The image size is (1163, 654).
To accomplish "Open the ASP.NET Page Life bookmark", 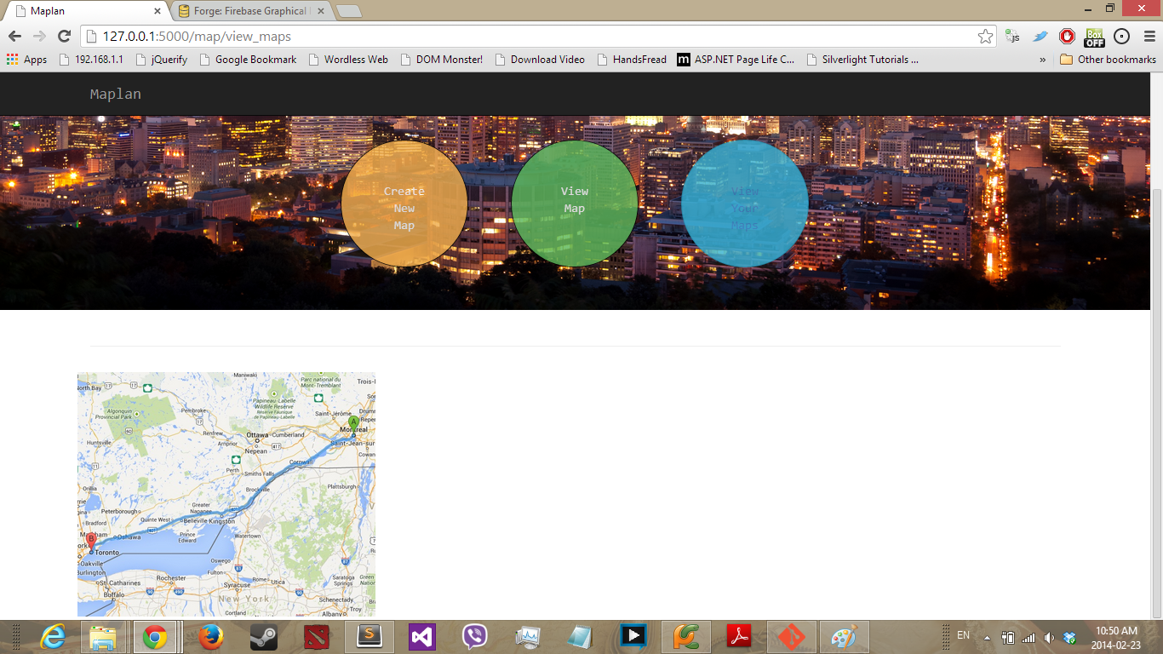I will coord(736,60).
